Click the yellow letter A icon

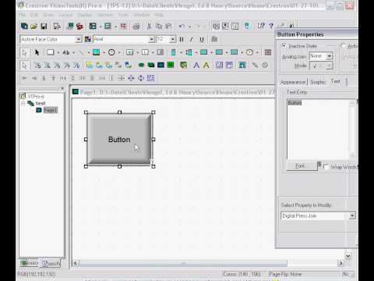pyautogui.click(x=206, y=65)
